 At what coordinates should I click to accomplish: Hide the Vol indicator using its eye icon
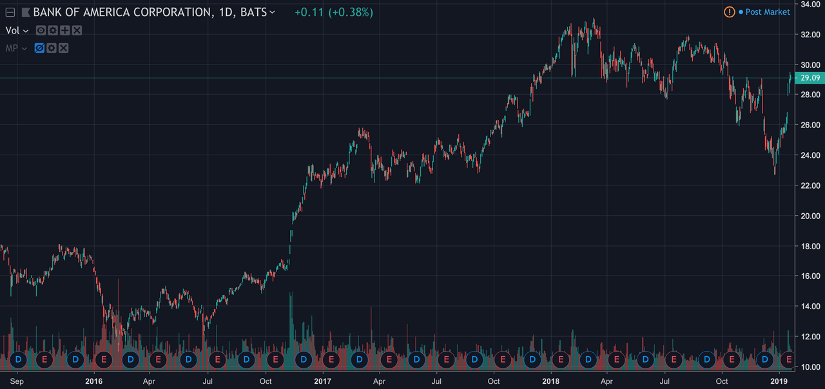pos(41,30)
